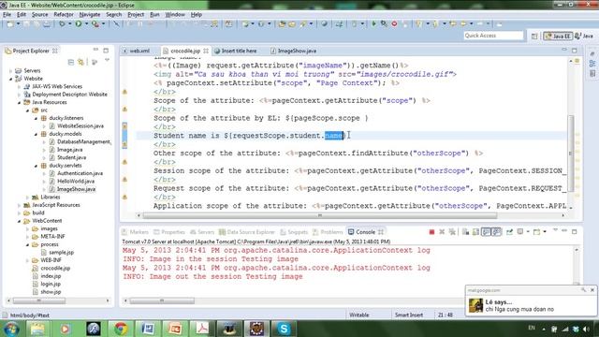
Task: Select sample.jsp in process folder
Action: coord(61,253)
